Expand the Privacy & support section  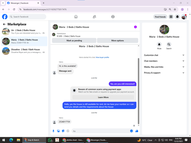pos(164,73)
